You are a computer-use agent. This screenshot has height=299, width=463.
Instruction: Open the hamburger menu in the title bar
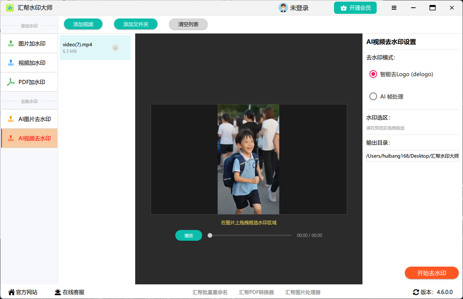pos(394,8)
